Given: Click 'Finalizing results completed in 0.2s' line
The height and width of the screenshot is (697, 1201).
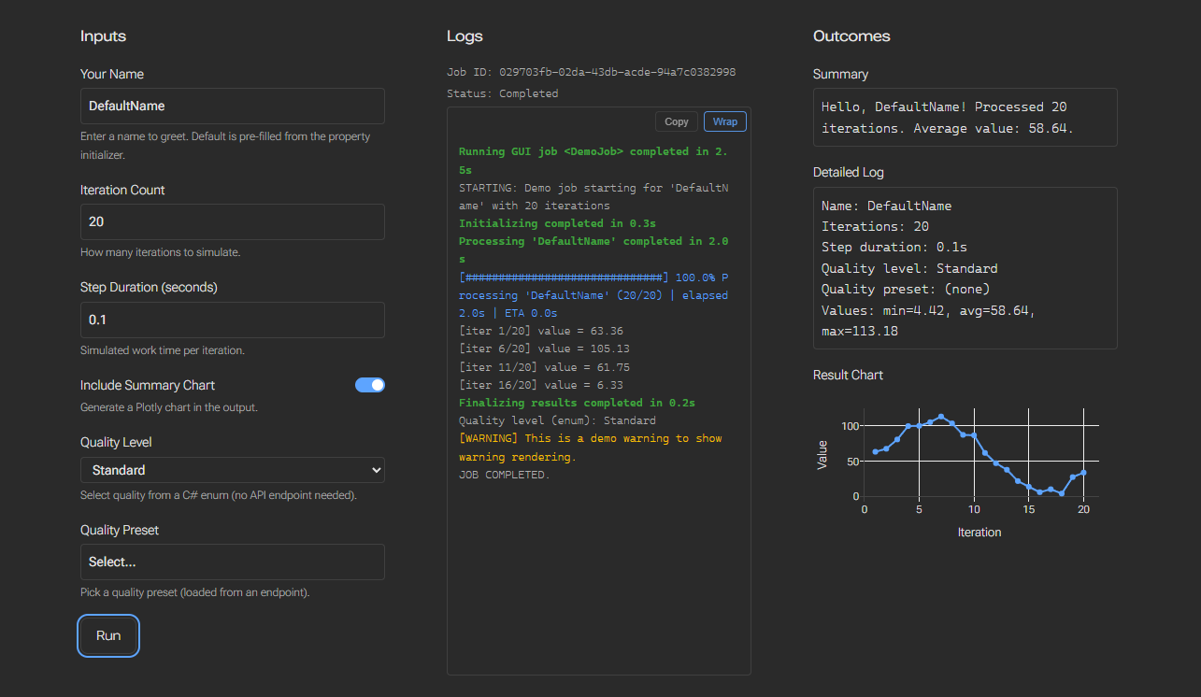Looking at the screenshot, I should [x=577, y=403].
